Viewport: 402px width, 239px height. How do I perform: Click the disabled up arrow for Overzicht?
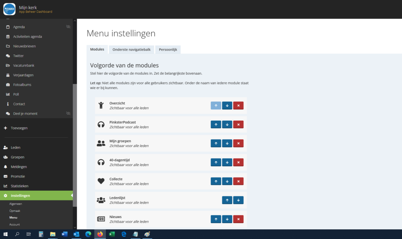(x=216, y=105)
